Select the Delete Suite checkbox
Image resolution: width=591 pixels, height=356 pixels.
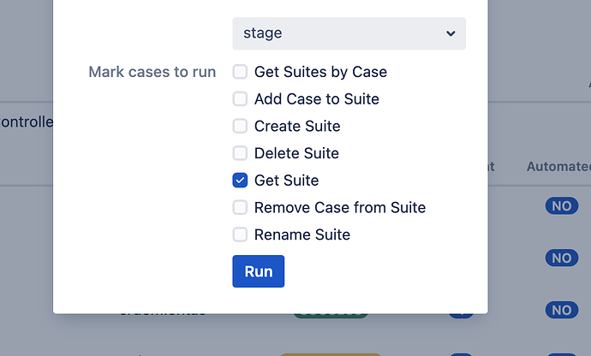(x=240, y=153)
